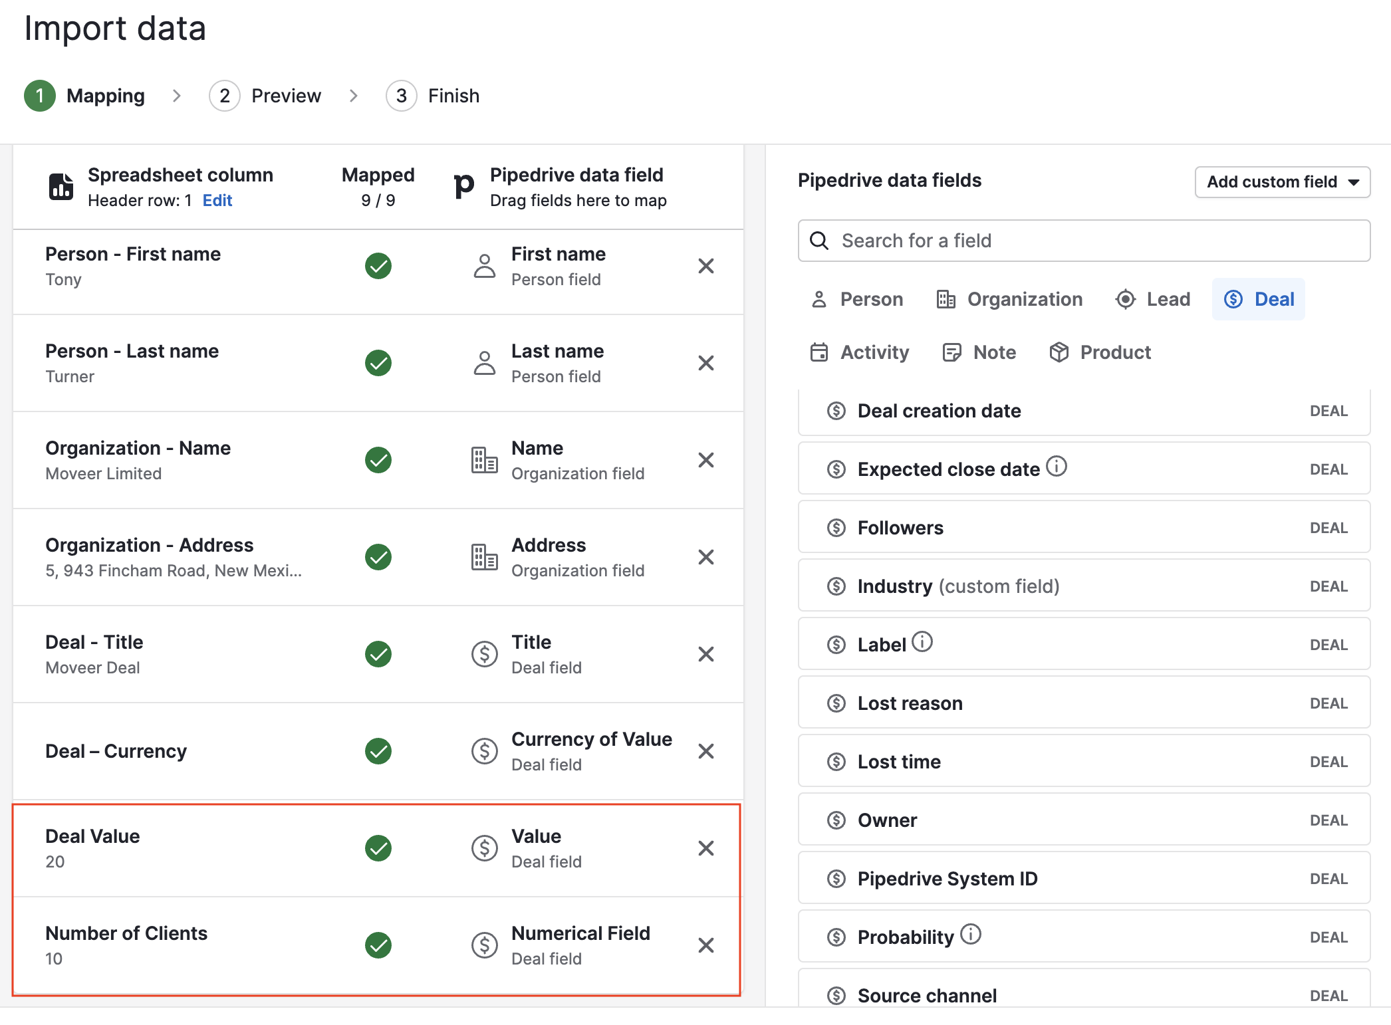Screen dimensions: 1391x1025
Task: Click the 'Mapped 9 / 9' counter
Action: click(378, 187)
